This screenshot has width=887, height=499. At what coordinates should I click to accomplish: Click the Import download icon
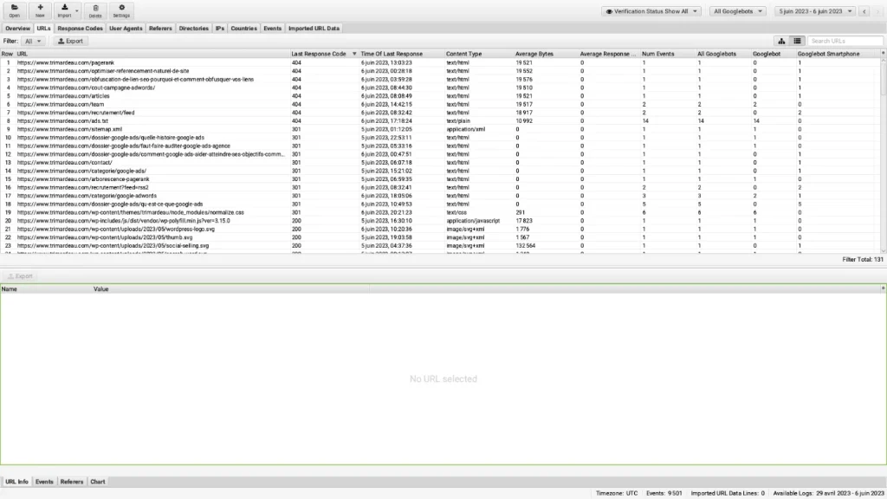point(64,10)
